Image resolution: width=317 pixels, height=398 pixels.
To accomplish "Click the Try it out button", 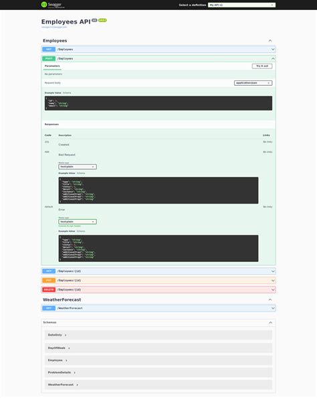I will (262, 66).
